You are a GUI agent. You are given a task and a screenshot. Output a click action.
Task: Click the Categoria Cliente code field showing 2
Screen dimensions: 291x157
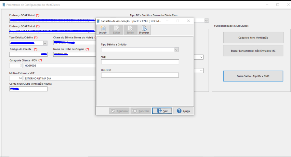tap(16, 65)
